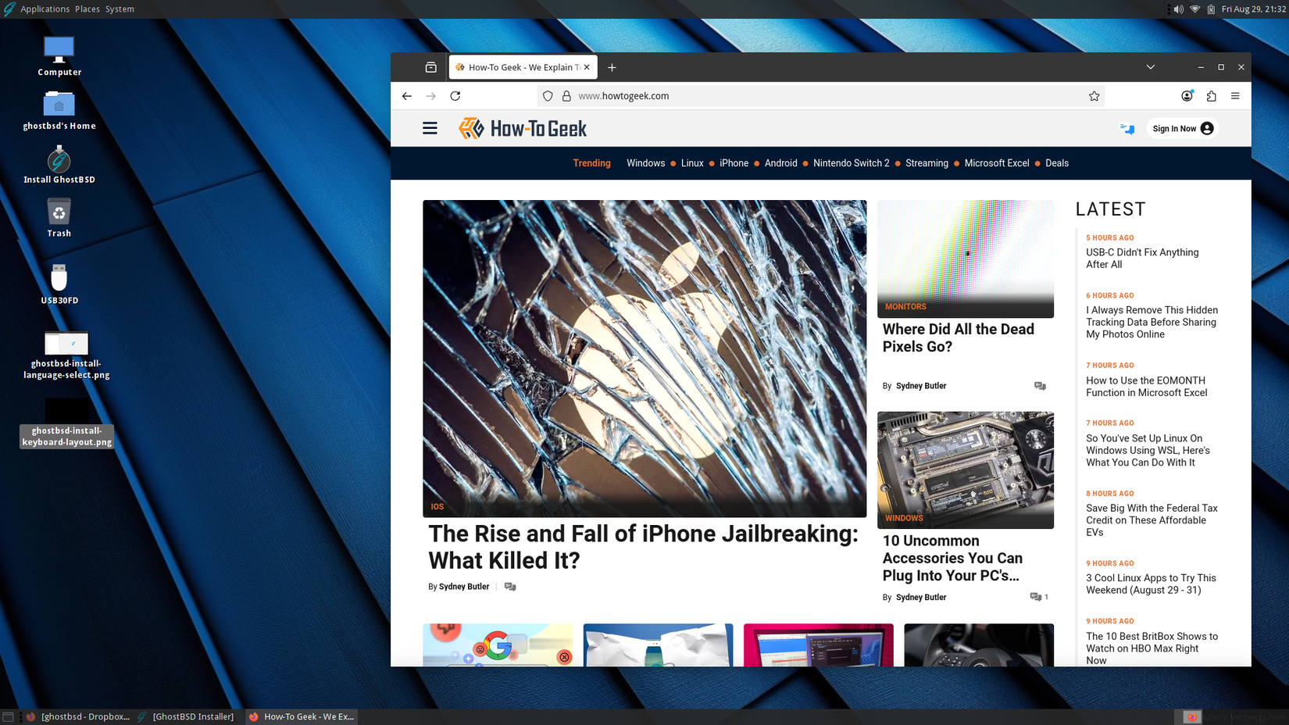The height and width of the screenshot is (725, 1289).
Task: Switch to the Linux section in navigation
Action: tap(691, 163)
